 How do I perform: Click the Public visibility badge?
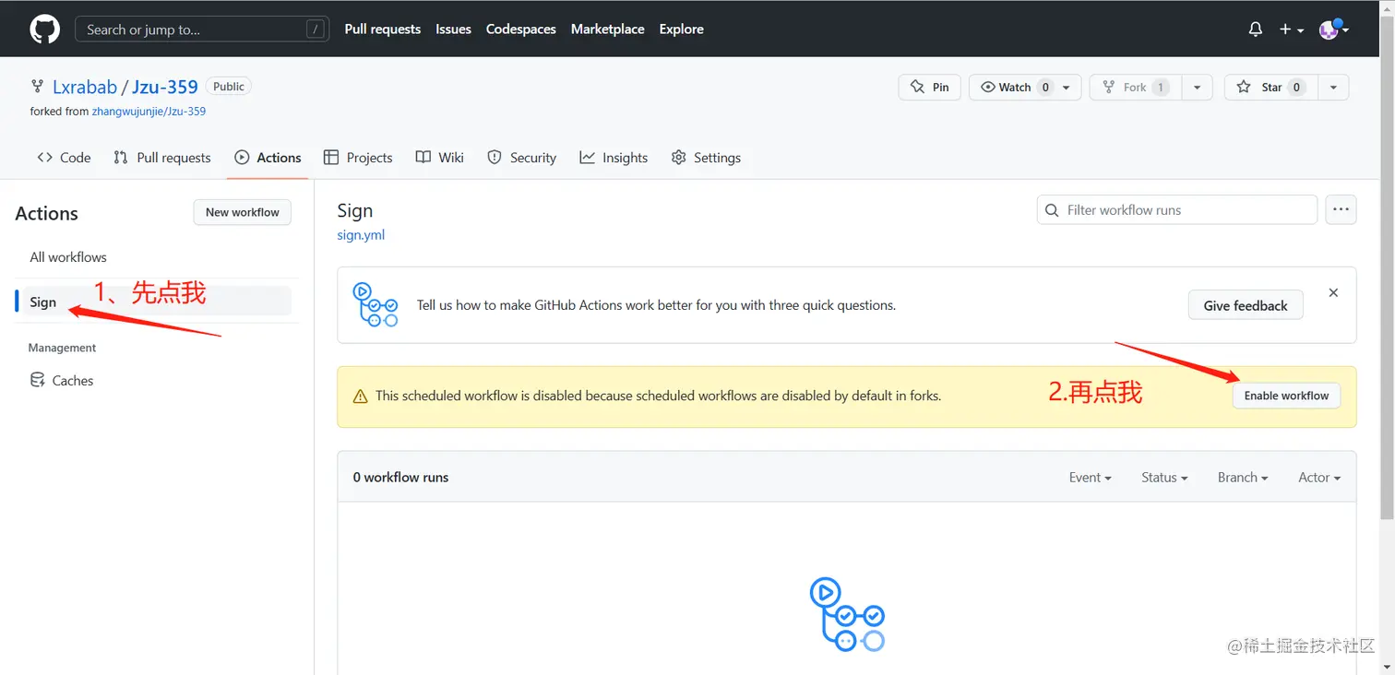(x=229, y=87)
